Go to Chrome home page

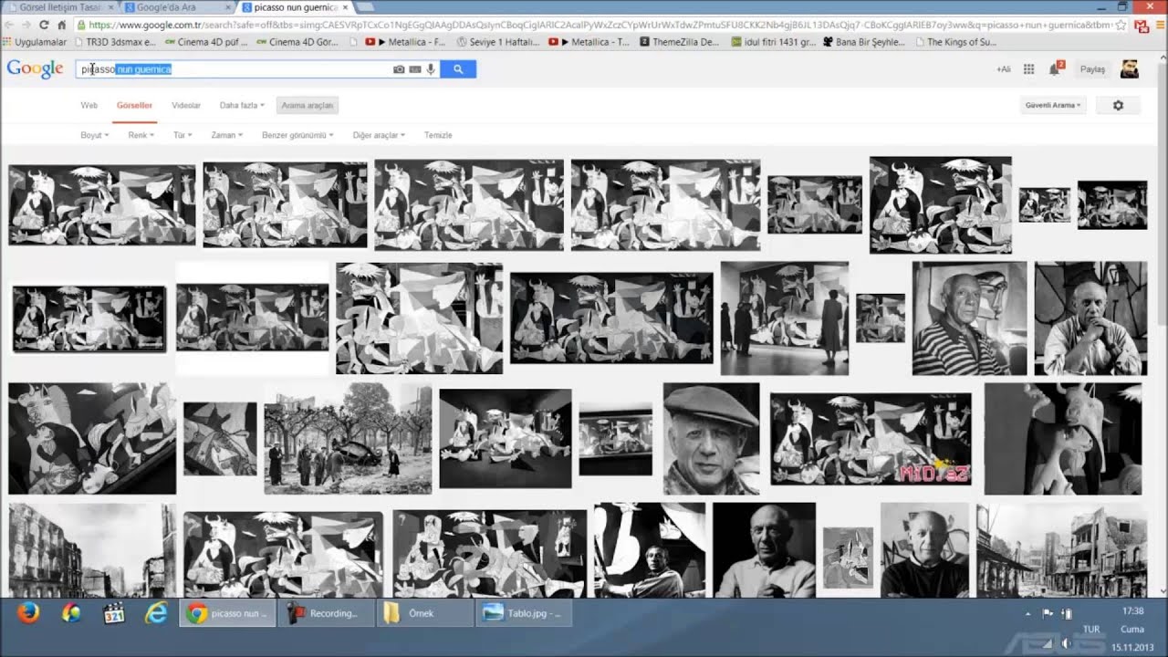[x=61, y=26]
